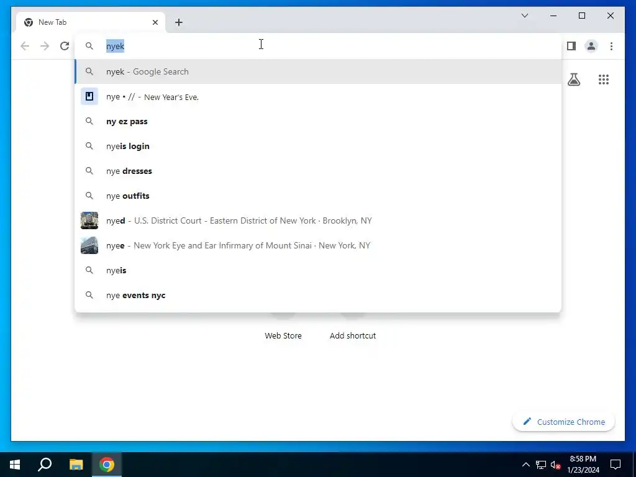Maximize the Chrome window
This screenshot has width=636, height=477.
pyautogui.click(x=581, y=16)
